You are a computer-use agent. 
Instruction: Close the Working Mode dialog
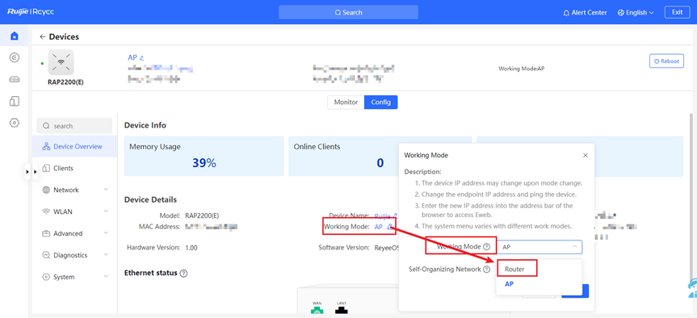(x=586, y=156)
